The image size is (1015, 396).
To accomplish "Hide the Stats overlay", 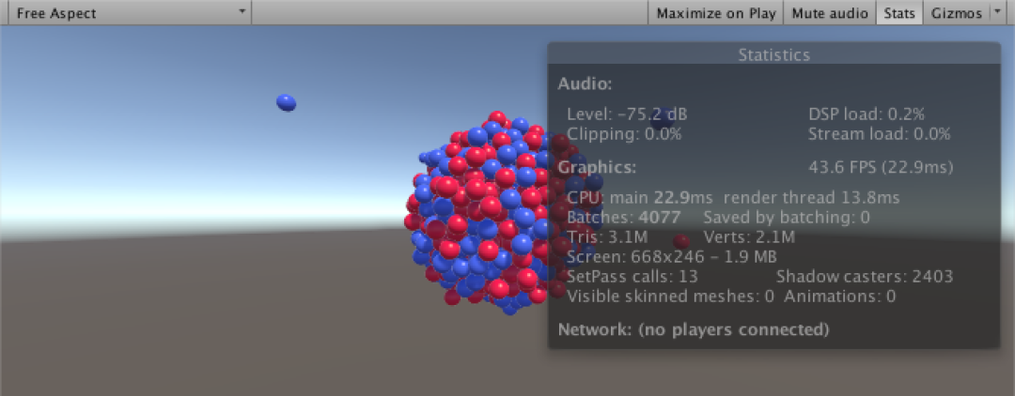I will pos(899,13).
